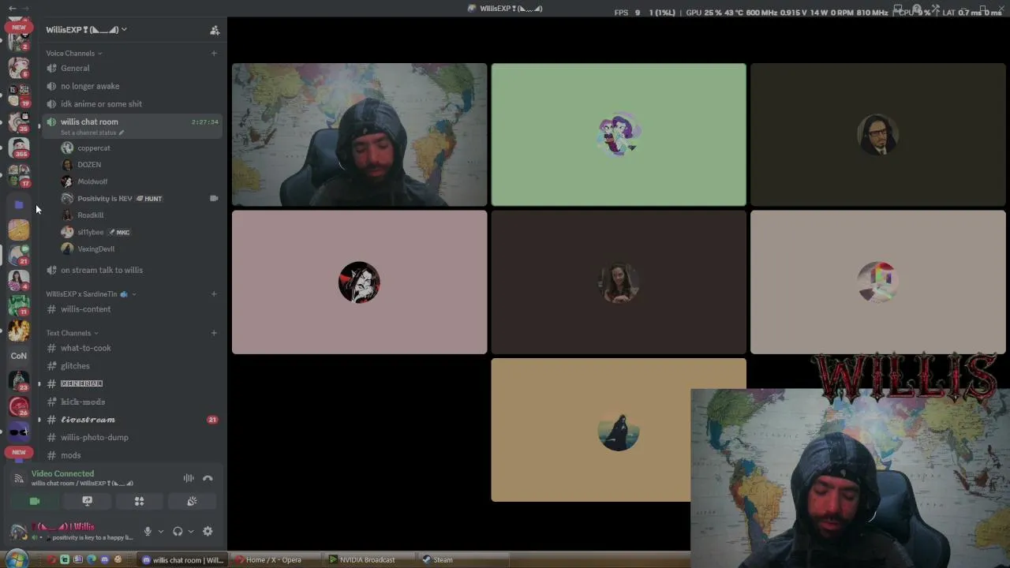Focus the pink participant tile with the red-black avatar
The width and height of the screenshot is (1010, 568).
[359, 282]
